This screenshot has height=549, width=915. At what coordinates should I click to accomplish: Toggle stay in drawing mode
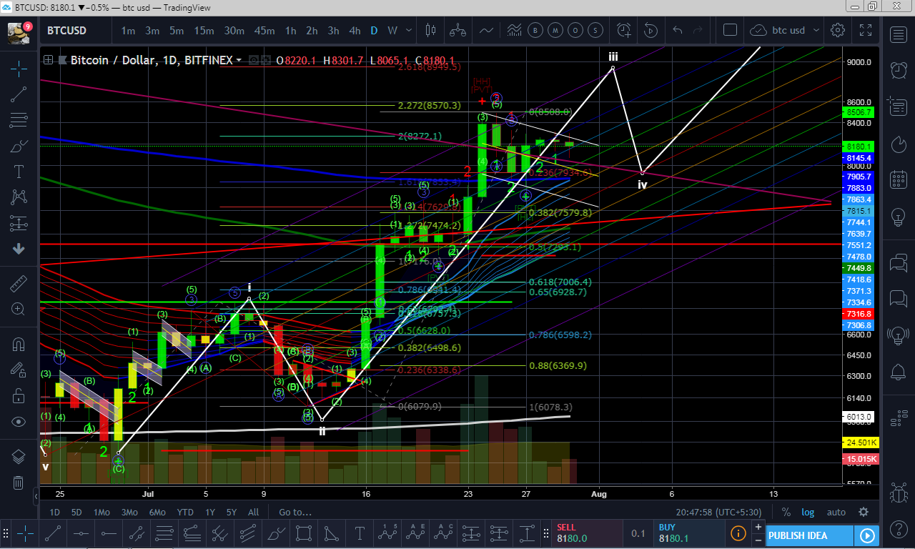coord(19,370)
